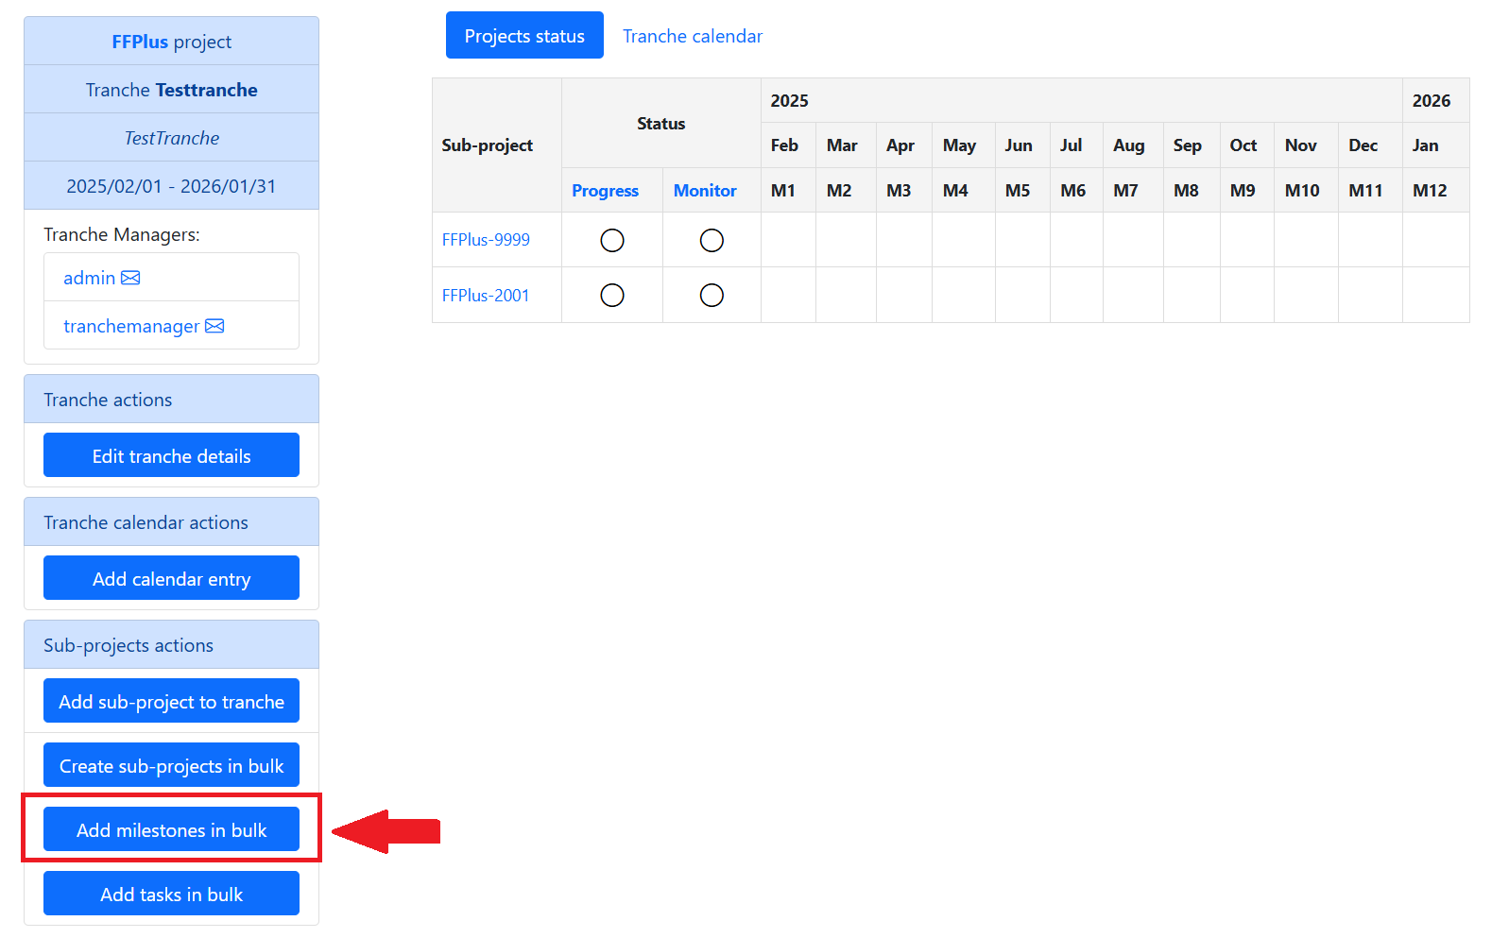This screenshot has width=1509, height=938.
Task: Click the Nov month header
Action: coord(1307,145)
